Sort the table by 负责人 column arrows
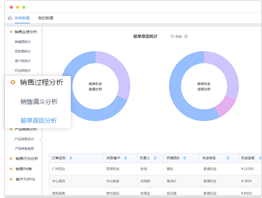Image resolution: width=262 pixels, height=198 pixels. click(x=155, y=158)
